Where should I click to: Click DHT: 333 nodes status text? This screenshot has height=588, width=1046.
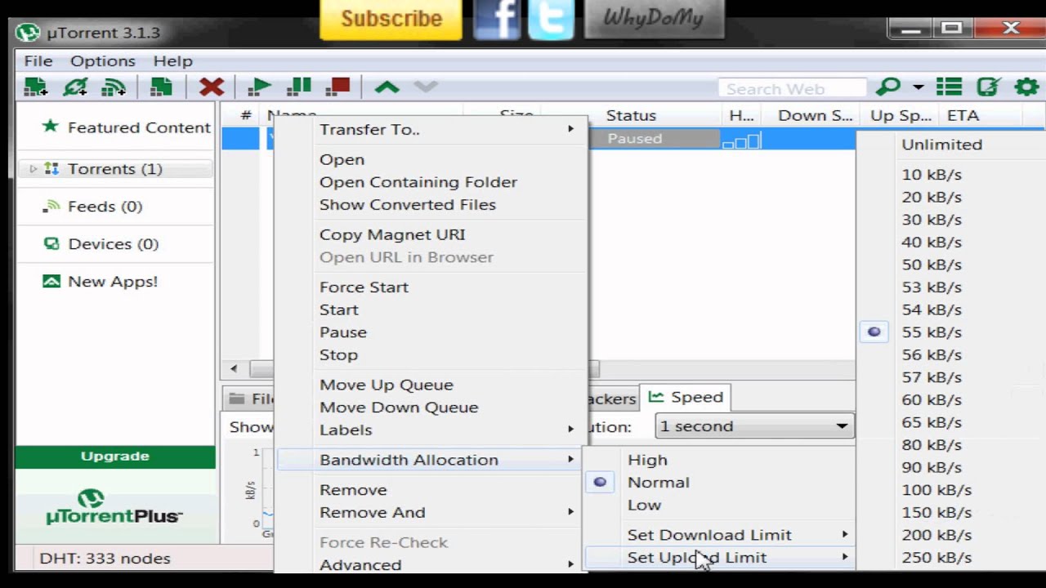coord(105,559)
